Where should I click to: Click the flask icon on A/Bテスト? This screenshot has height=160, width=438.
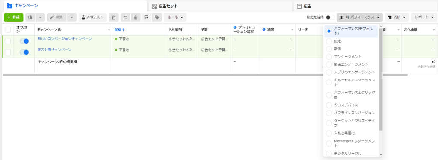point(83,17)
